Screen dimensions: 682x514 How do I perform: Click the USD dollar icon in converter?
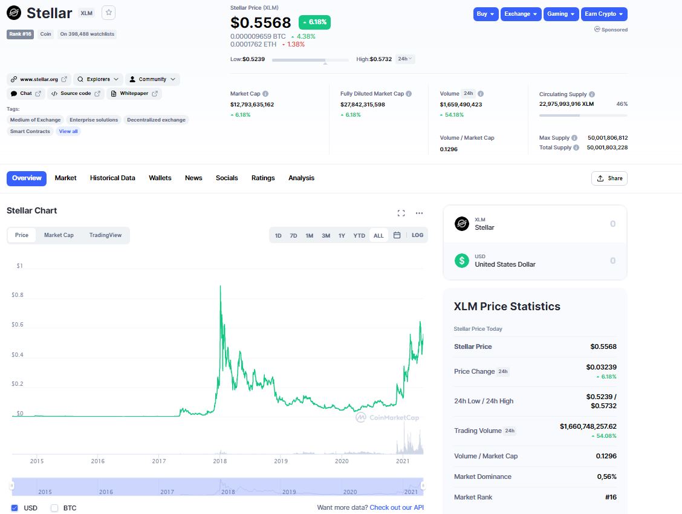pos(461,261)
